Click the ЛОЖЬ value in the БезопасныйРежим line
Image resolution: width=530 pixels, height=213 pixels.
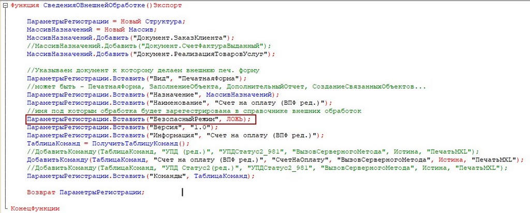[x=235, y=119]
